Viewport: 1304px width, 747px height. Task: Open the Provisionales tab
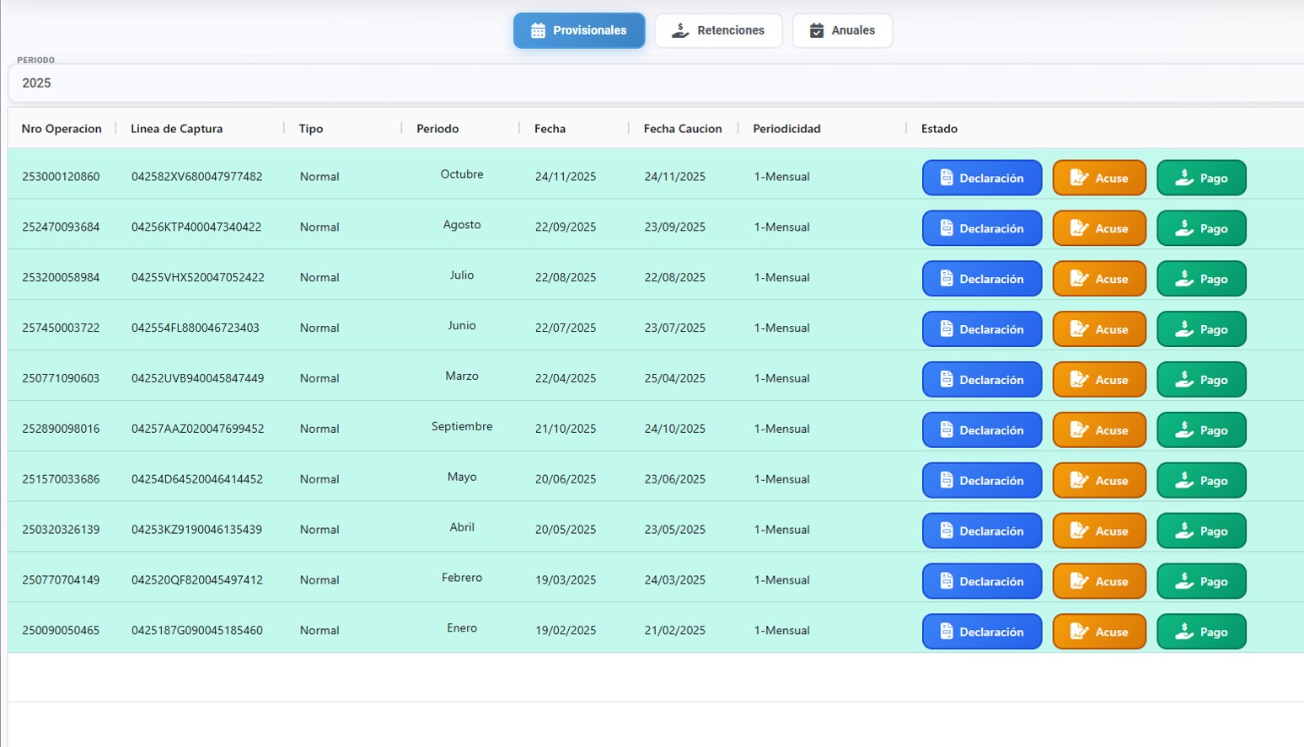click(579, 30)
